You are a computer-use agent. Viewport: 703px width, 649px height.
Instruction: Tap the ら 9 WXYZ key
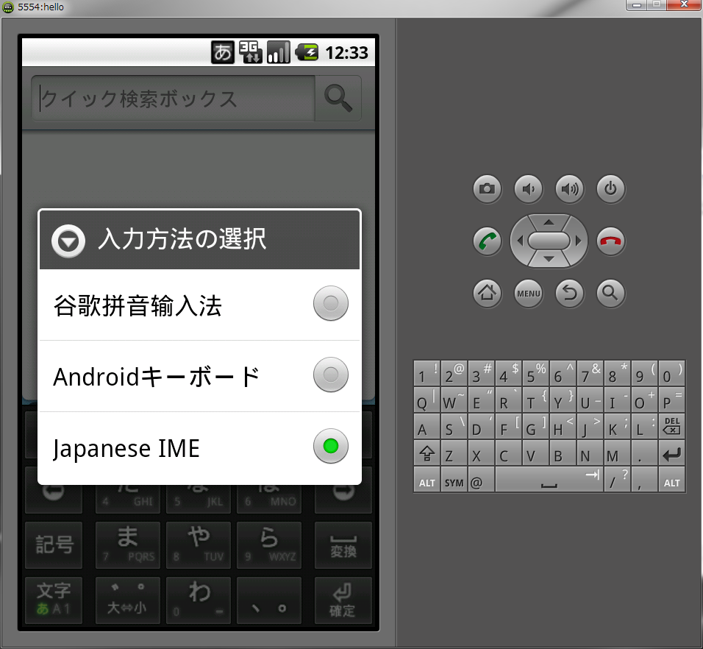click(269, 545)
